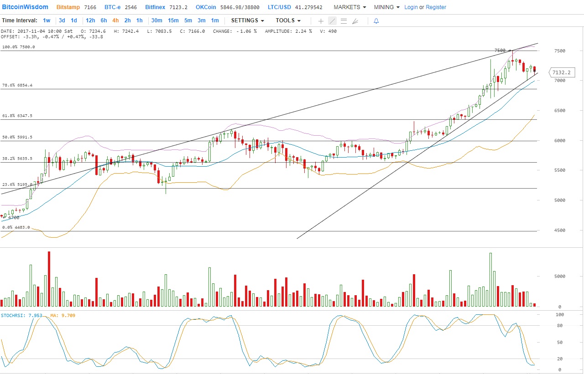The height and width of the screenshot is (374, 584).
Task: Open the SETTINGS dropdown
Action: [x=247, y=20]
